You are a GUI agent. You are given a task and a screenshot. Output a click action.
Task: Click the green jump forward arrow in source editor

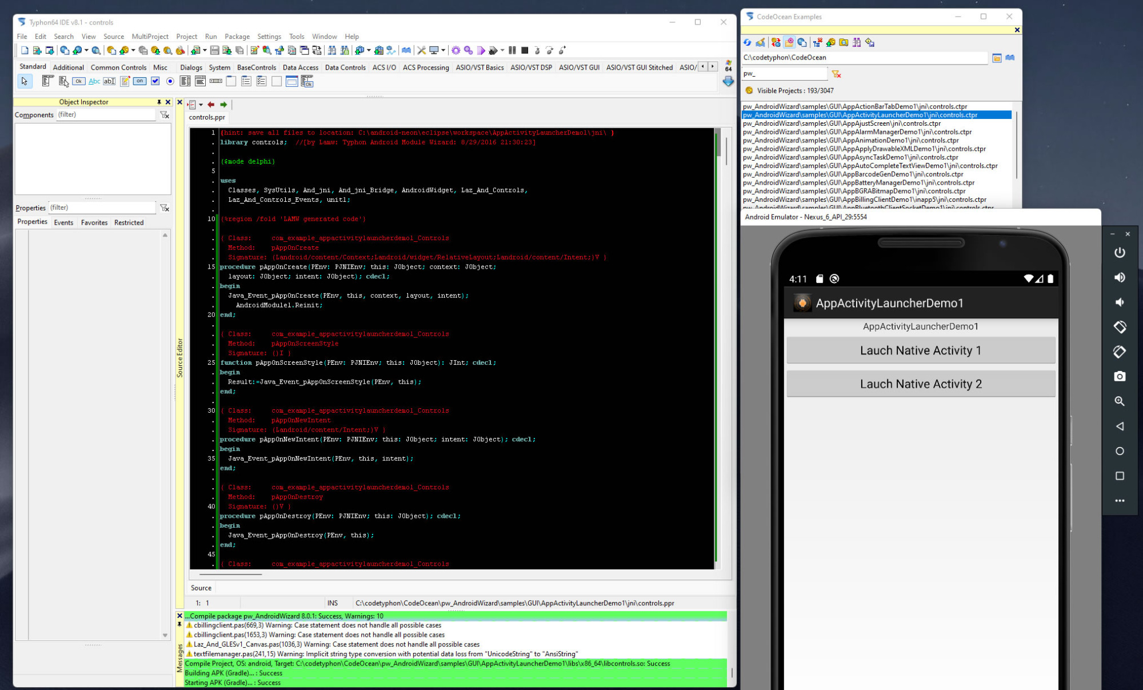(x=223, y=105)
